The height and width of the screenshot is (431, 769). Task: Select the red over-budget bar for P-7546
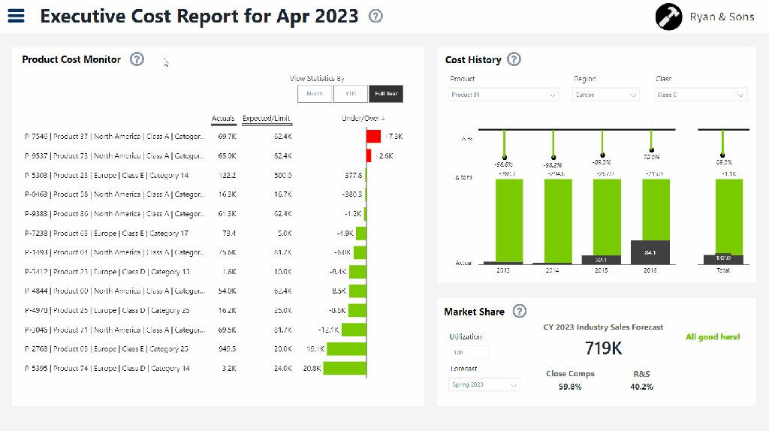(x=374, y=136)
